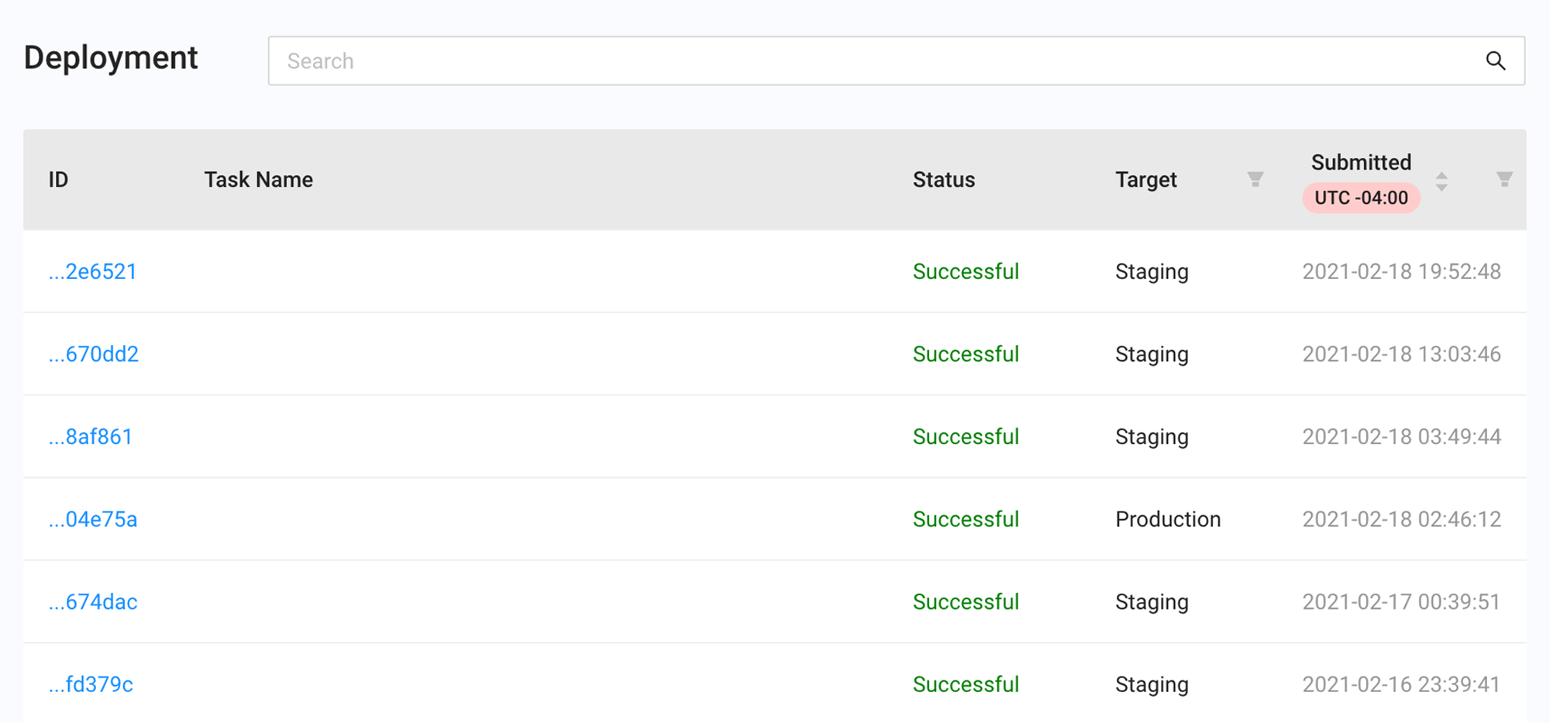Click timestamp 2021-02-18 02:46:12
This screenshot has height=723, width=1550.
1401,519
